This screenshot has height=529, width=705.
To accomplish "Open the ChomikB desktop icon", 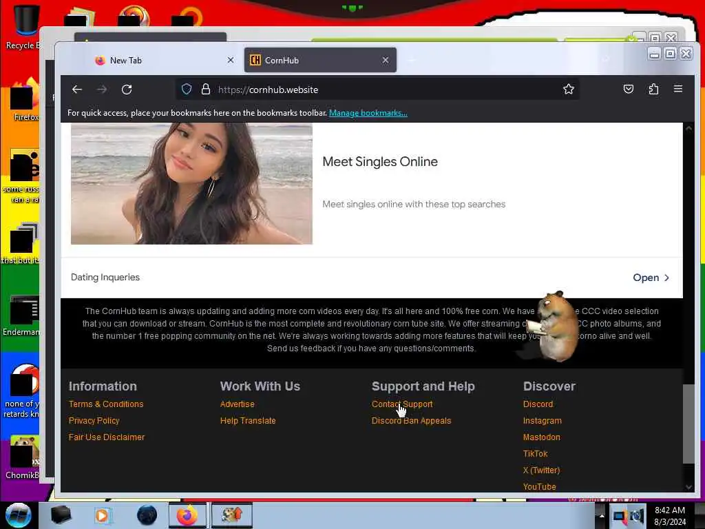I will pos(23,457).
